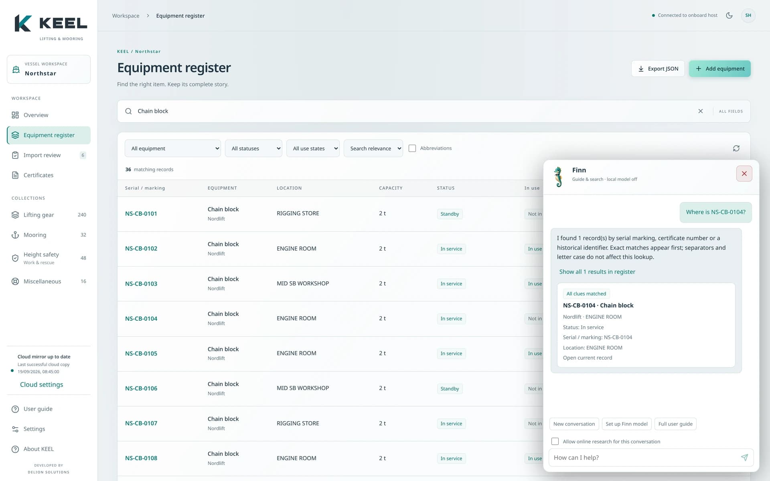Toggle dark mode moon icon
Image resolution: width=770 pixels, height=481 pixels.
pos(729,15)
